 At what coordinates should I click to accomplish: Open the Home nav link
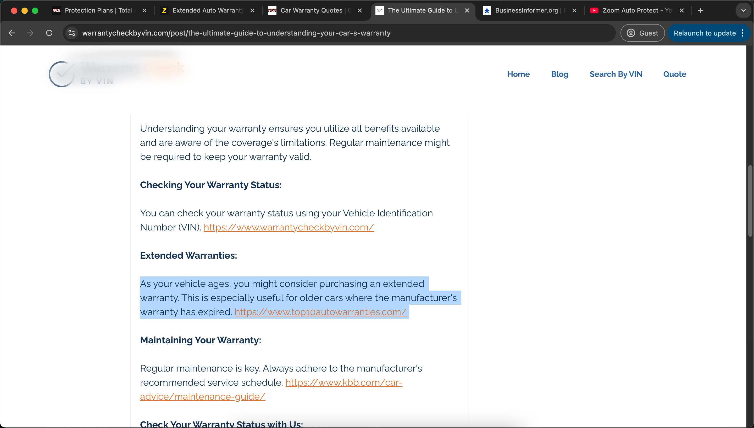click(x=518, y=74)
